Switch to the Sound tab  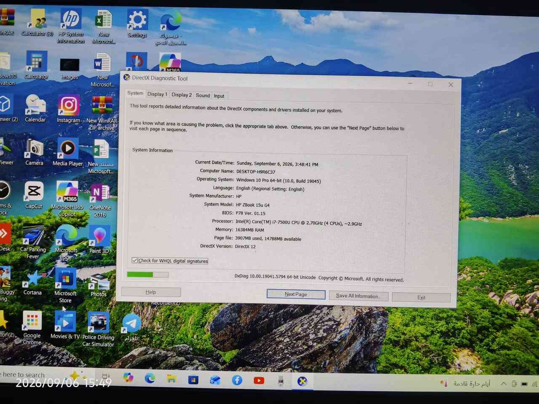[x=203, y=96]
